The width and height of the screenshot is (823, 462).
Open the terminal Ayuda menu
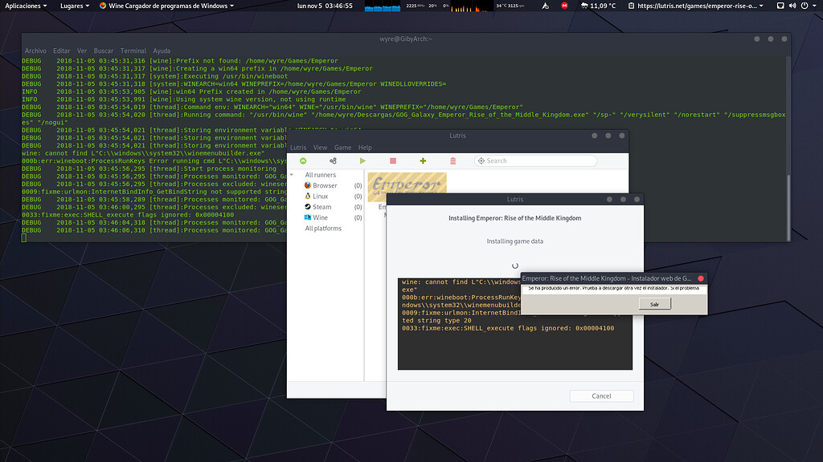pyautogui.click(x=162, y=51)
